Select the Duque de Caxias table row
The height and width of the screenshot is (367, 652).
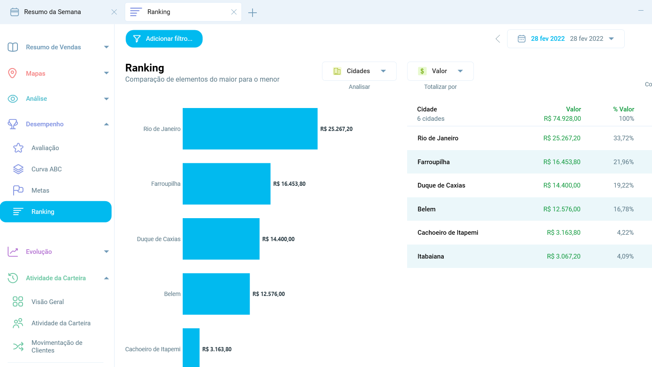529,185
